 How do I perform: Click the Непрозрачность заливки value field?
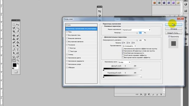(141, 40)
